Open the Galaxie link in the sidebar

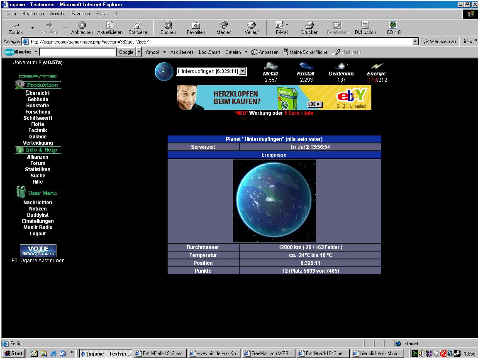(x=38, y=137)
